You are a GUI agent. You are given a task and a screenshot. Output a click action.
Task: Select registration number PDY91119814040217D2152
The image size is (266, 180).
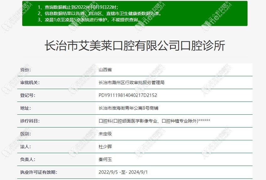pyautogui.click(x=128, y=95)
